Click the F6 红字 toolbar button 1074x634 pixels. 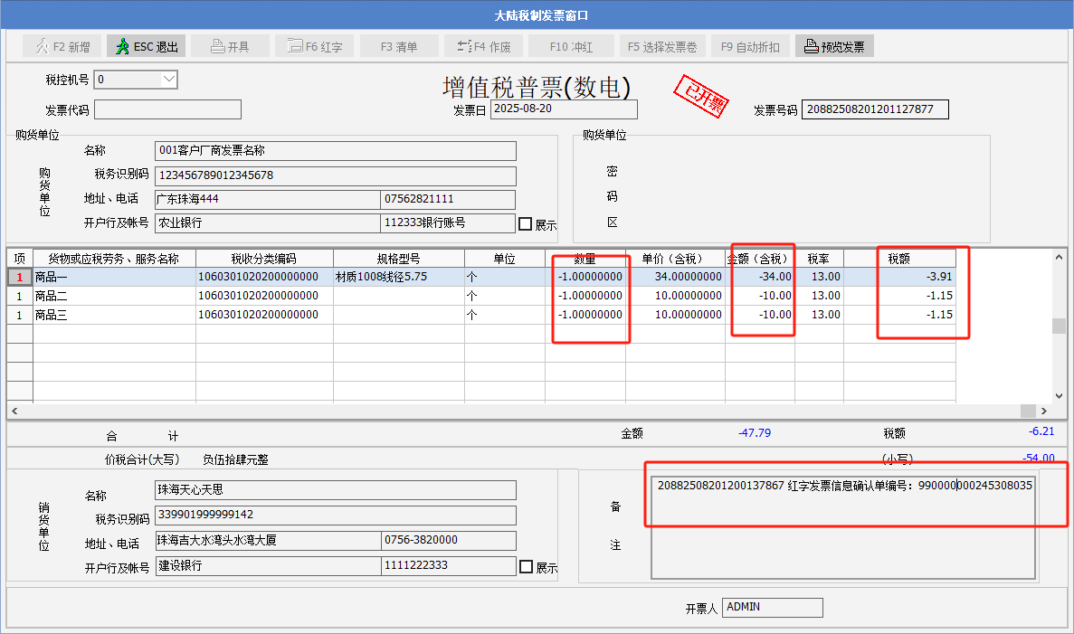(x=314, y=46)
